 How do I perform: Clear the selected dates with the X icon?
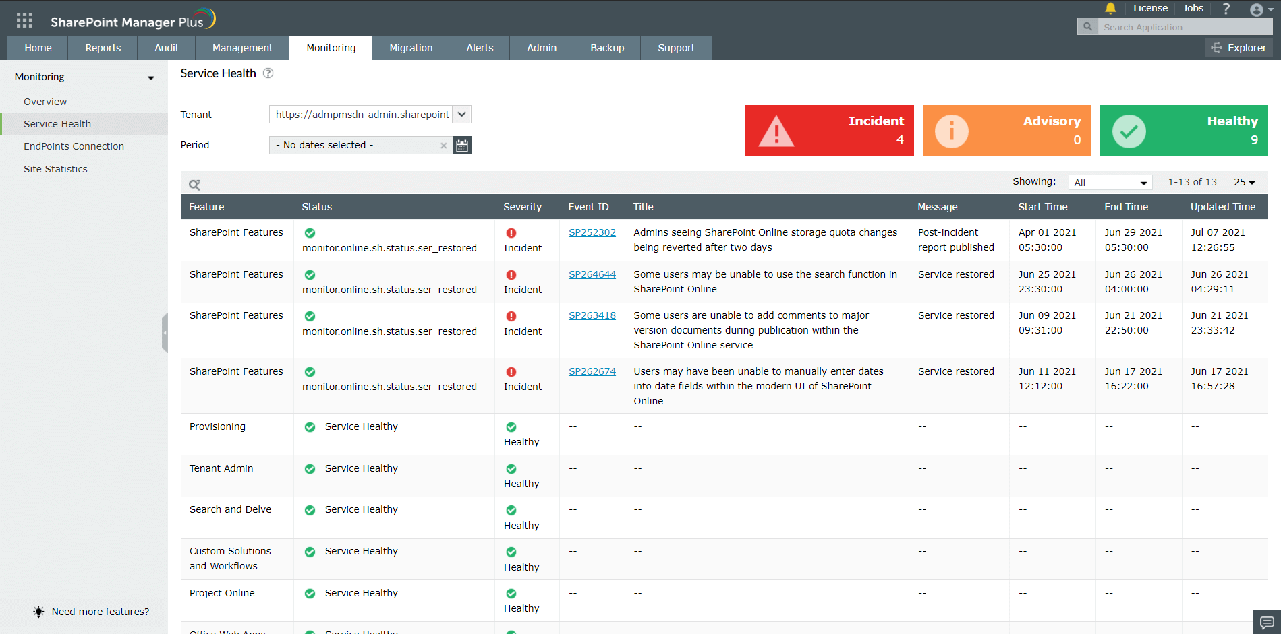[x=443, y=146]
